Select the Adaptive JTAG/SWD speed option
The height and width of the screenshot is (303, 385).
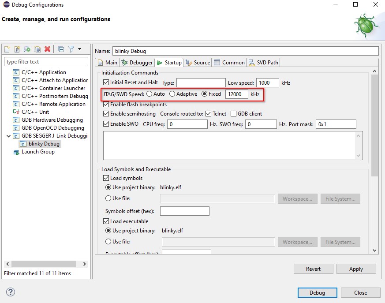pyautogui.click(x=172, y=94)
